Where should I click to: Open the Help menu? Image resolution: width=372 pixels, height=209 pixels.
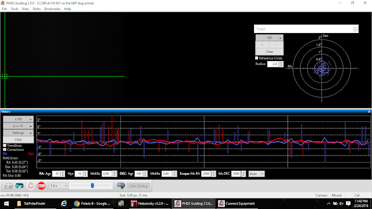click(x=67, y=9)
